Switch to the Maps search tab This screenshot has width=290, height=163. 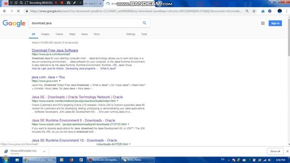click(x=72, y=34)
